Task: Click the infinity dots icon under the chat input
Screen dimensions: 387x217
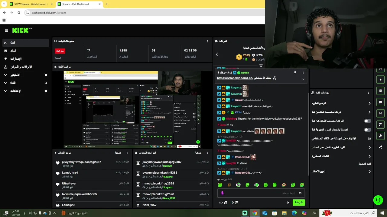Action: coord(223,203)
